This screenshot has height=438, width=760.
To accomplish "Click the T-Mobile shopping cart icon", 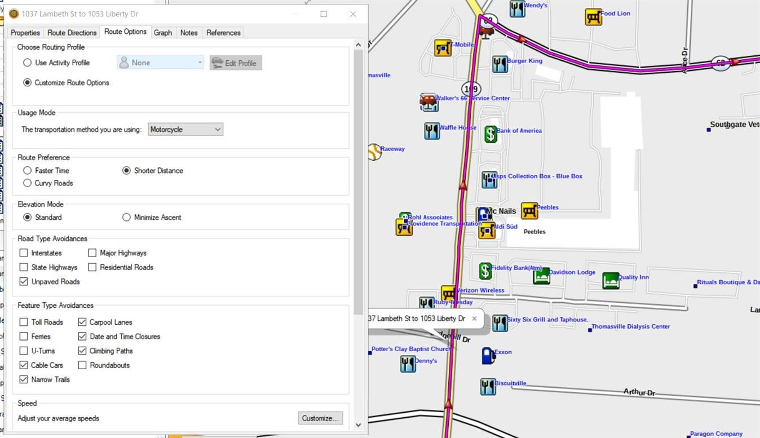I will pos(443,48).
